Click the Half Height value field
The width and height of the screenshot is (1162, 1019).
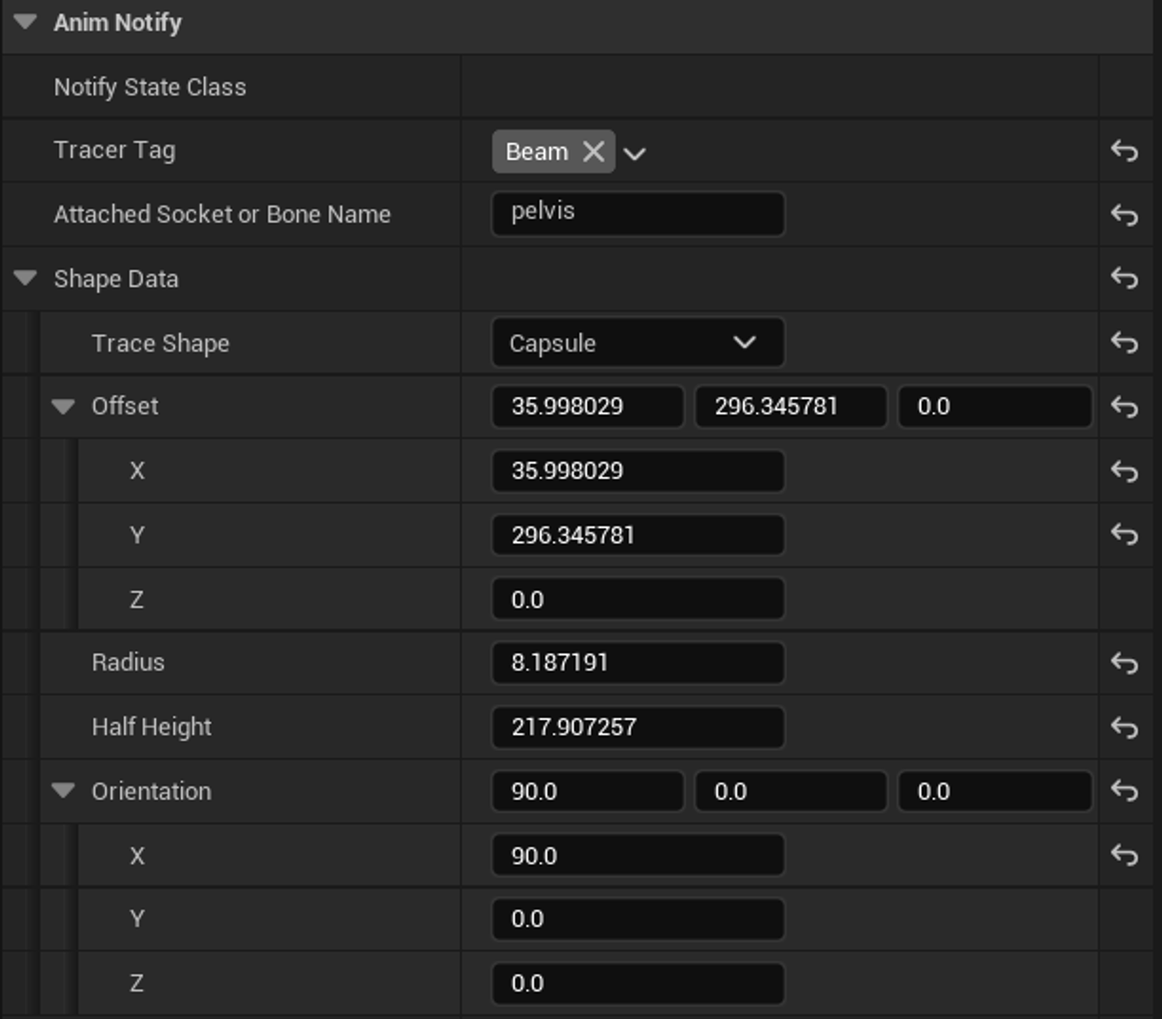[x=637, y=728]
